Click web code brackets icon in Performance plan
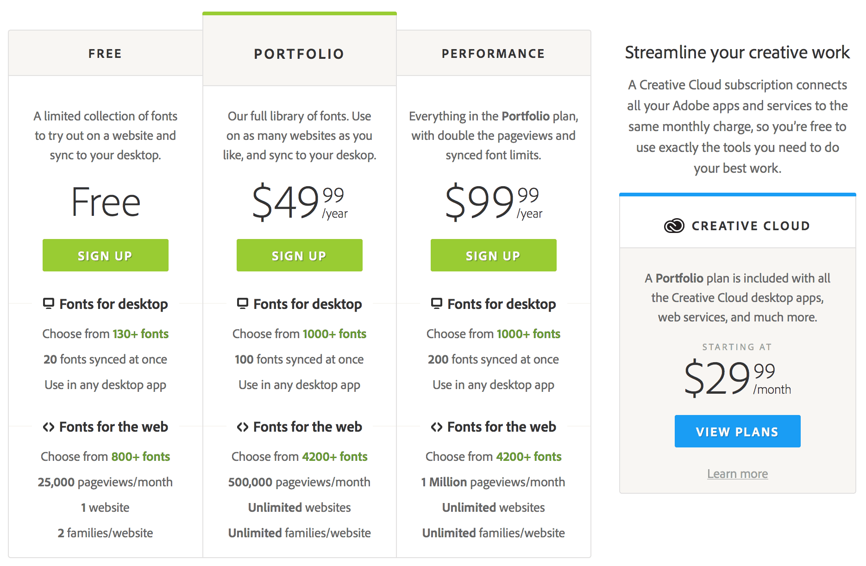The height and width of the screenshot is (566, 866). coord(437,427)
